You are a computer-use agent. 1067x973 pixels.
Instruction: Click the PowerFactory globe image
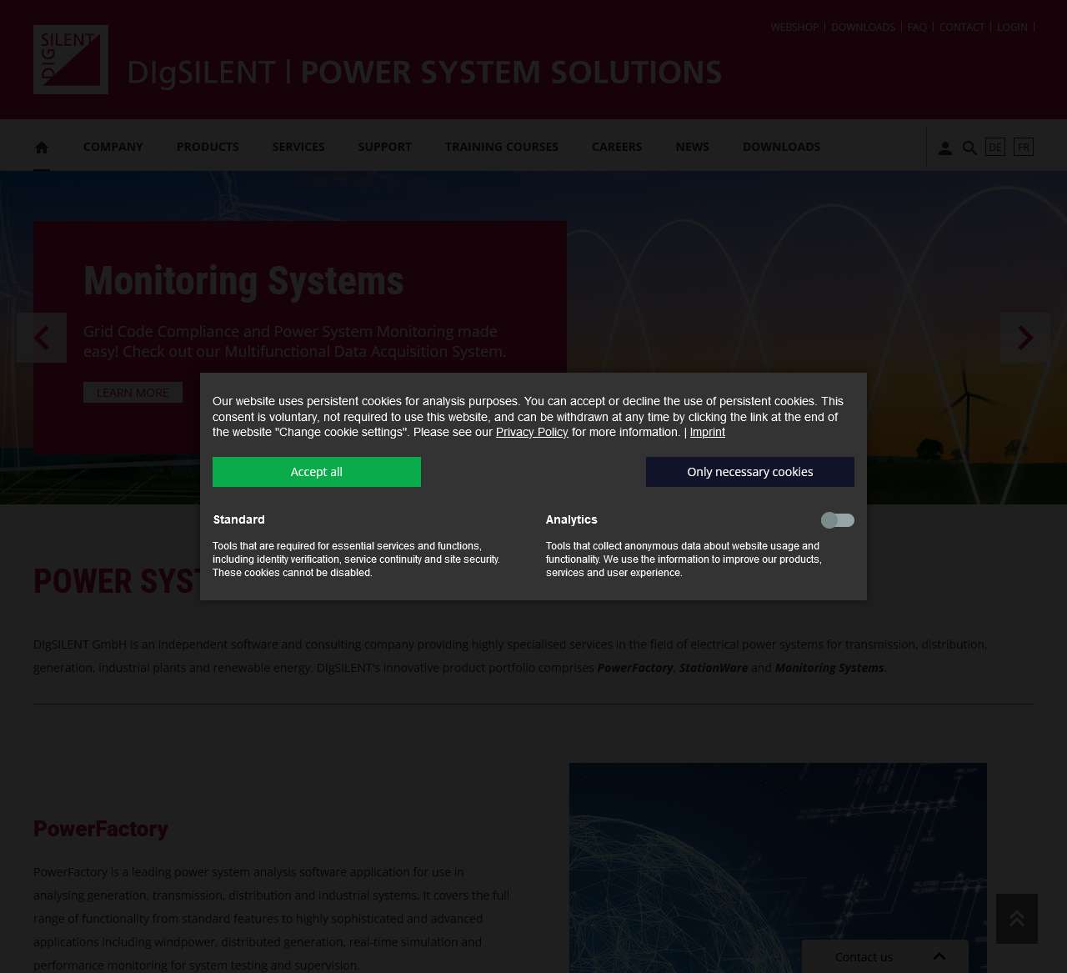(x=778, y=868)
